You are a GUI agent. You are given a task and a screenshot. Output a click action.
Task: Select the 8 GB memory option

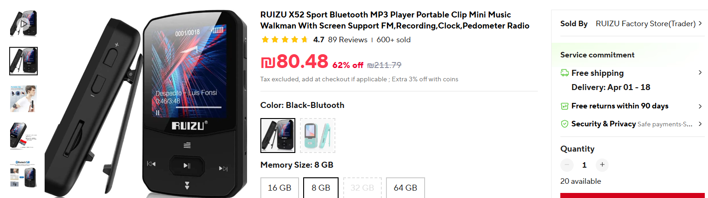(321, 187)
